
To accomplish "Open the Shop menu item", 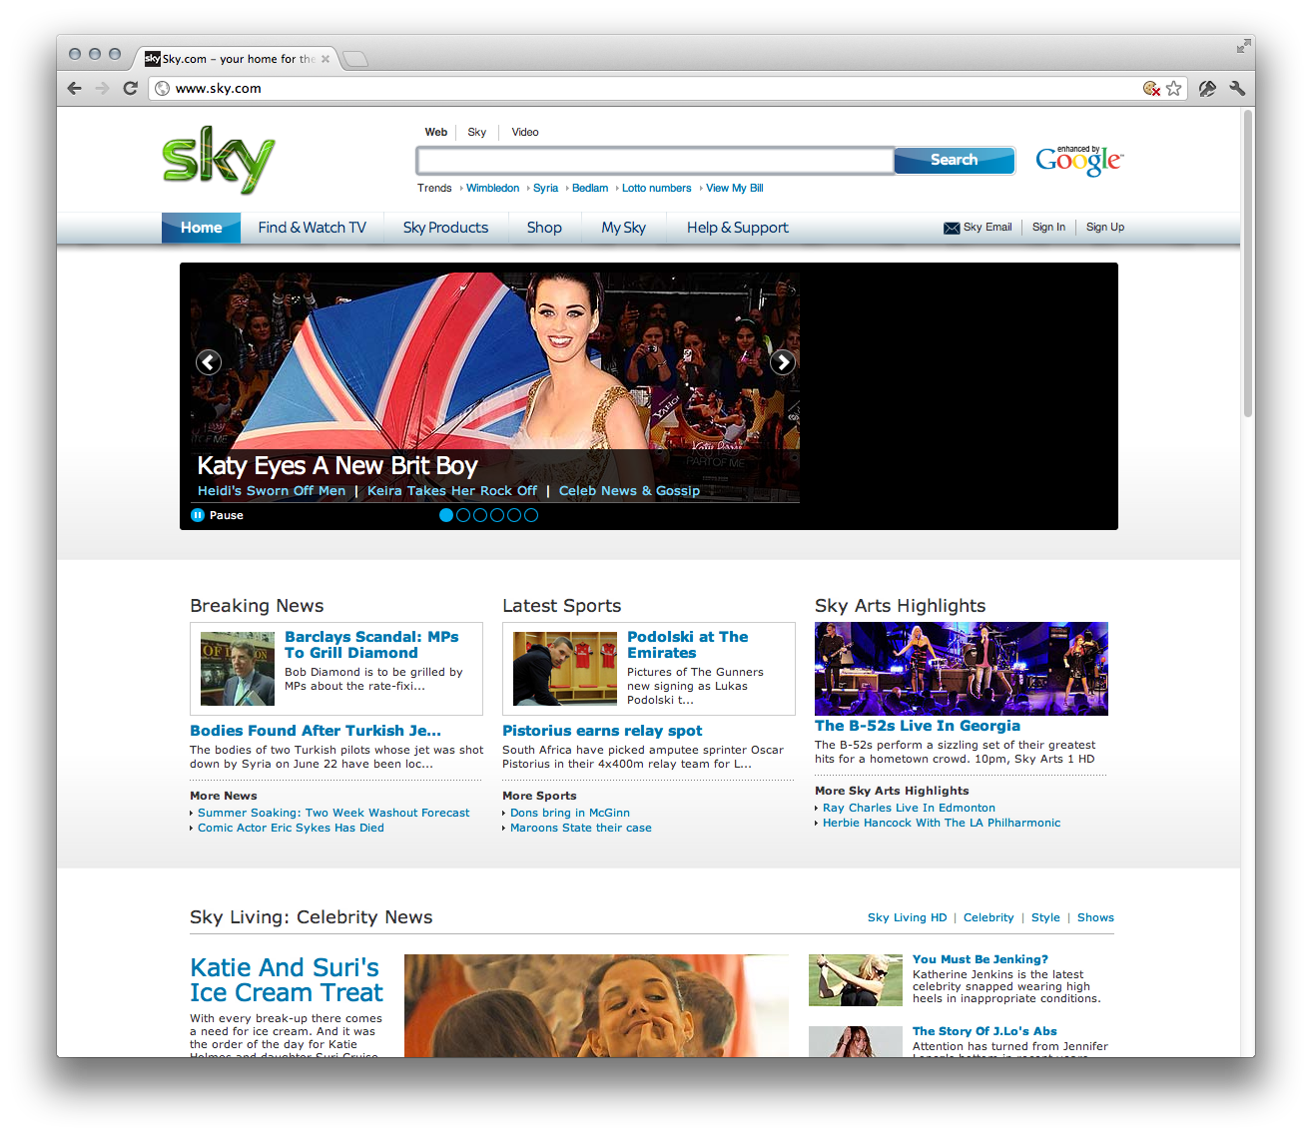I will [x=544, y=228].
